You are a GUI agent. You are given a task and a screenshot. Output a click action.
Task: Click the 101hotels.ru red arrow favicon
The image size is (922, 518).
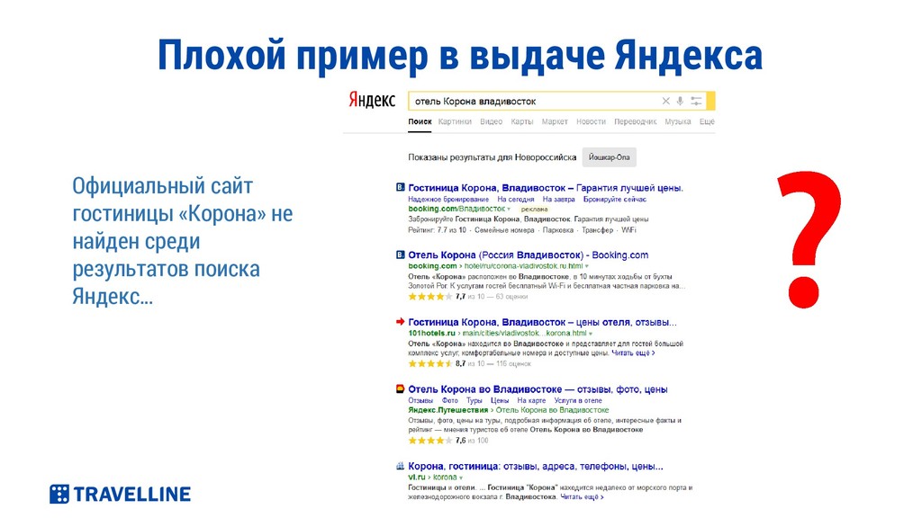coord(401,321)
